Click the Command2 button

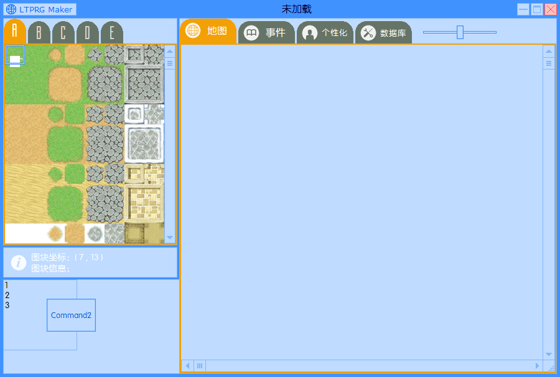tap(71, 315)
